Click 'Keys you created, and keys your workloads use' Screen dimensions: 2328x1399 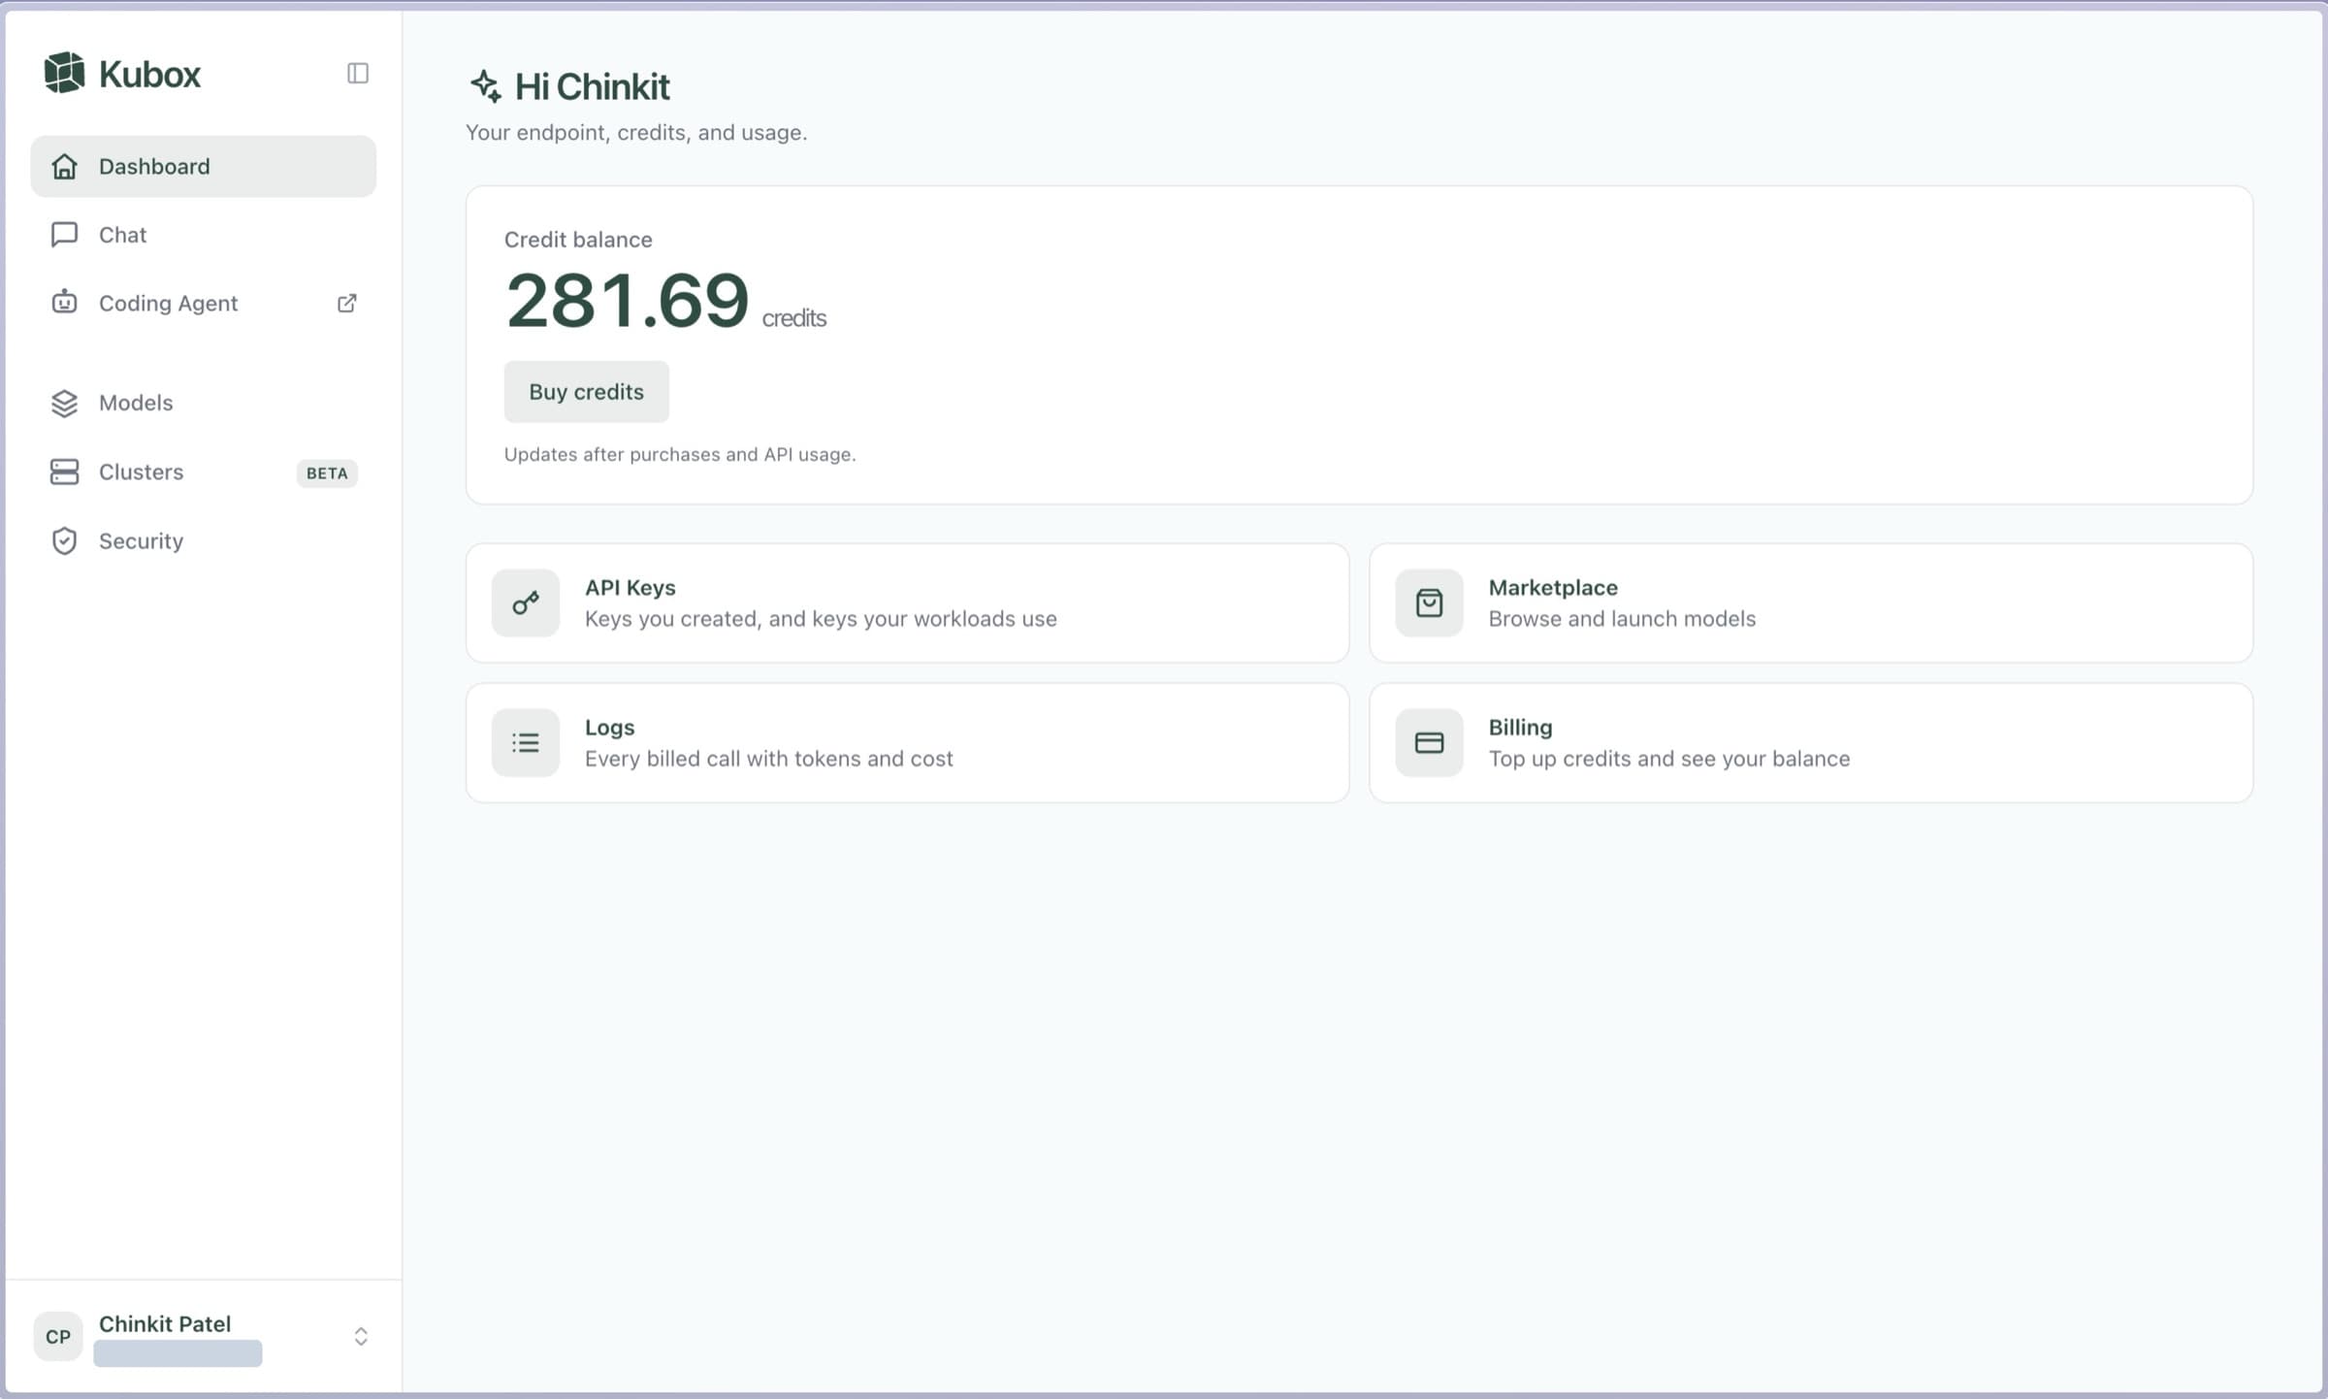tap(821, 618)
